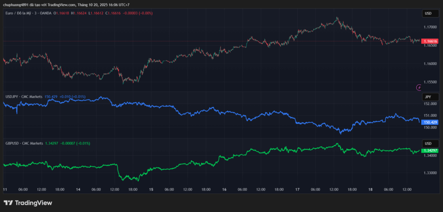This screenshot has height=212, width=443.
Task: Click the date 14 on the time axis
Action: tap(78, 190)
